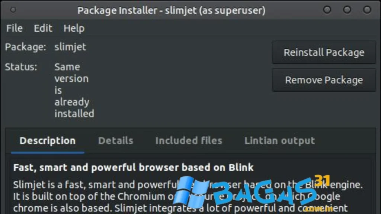Screen dimensions: 381x214
Task: Maximize the Package Installer window
Action: [347, 10]
